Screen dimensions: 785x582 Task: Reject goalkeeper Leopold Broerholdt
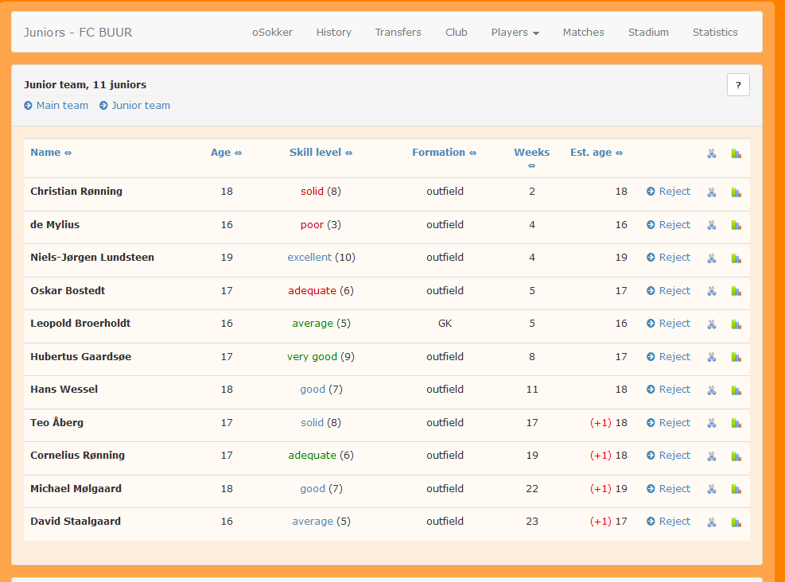(668, 324)
